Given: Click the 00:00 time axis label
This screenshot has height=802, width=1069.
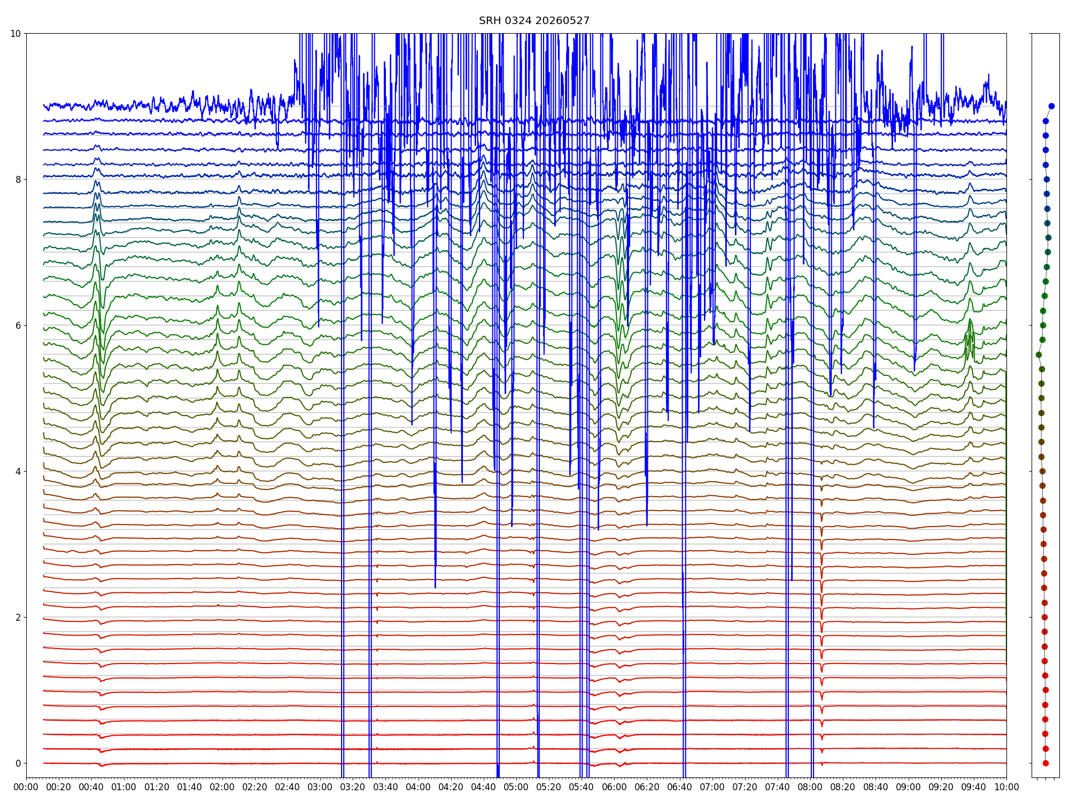Looking at the screenshot, I should [x=26, y=788].
